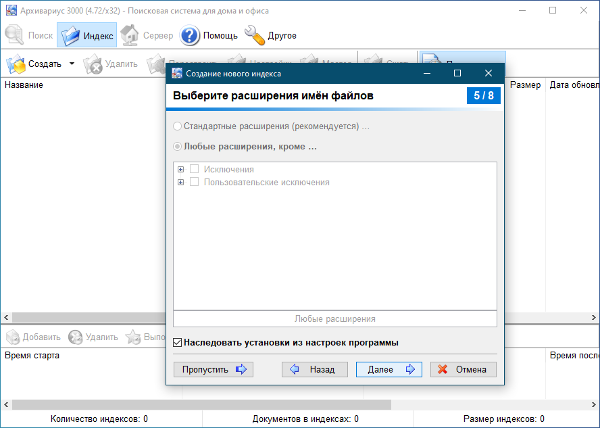Click the Размер column header
Screen dimensions: 600x428
[x=525, y=85]
